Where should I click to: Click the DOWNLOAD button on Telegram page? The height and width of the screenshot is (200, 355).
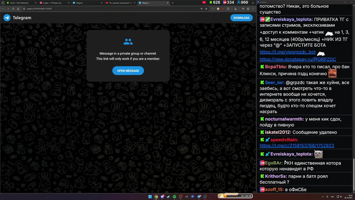point(241,18)
